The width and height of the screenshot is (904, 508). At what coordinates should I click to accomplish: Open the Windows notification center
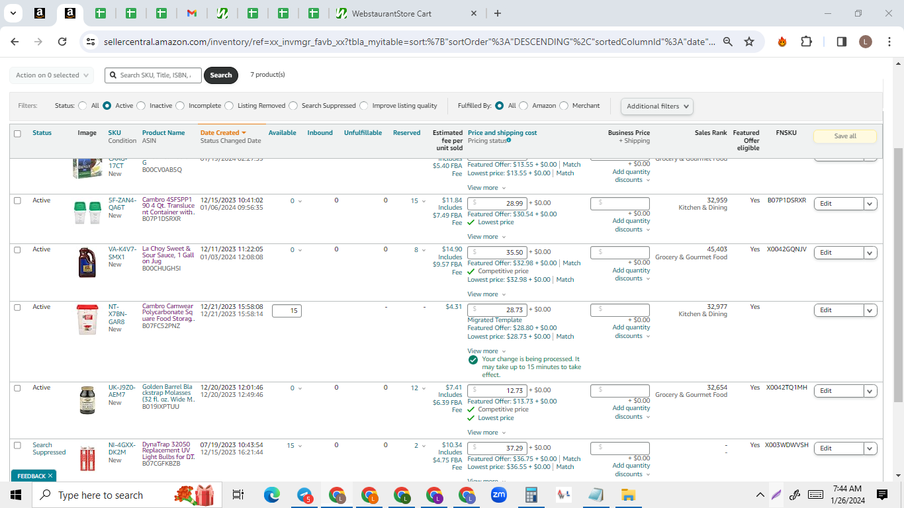coord(882,495)
